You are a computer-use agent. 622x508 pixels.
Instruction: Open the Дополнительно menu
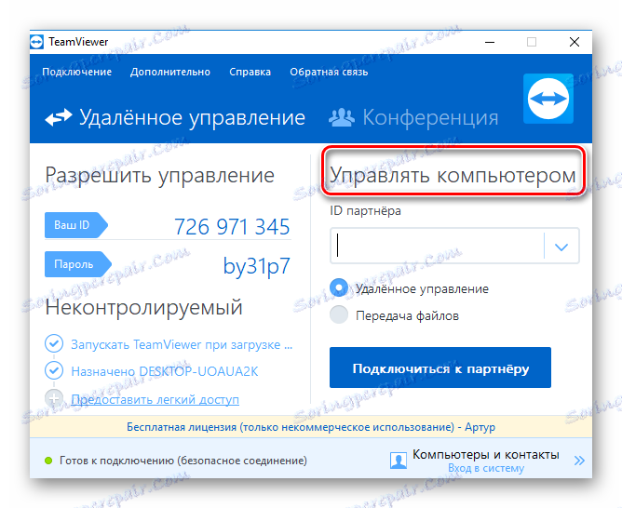170,73
